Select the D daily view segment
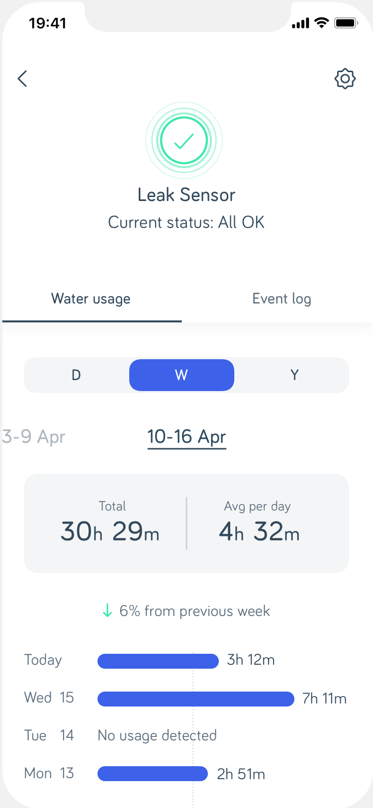Image resolution: width=373 pixels, height=808 pixels. click(x=76, y=375)
